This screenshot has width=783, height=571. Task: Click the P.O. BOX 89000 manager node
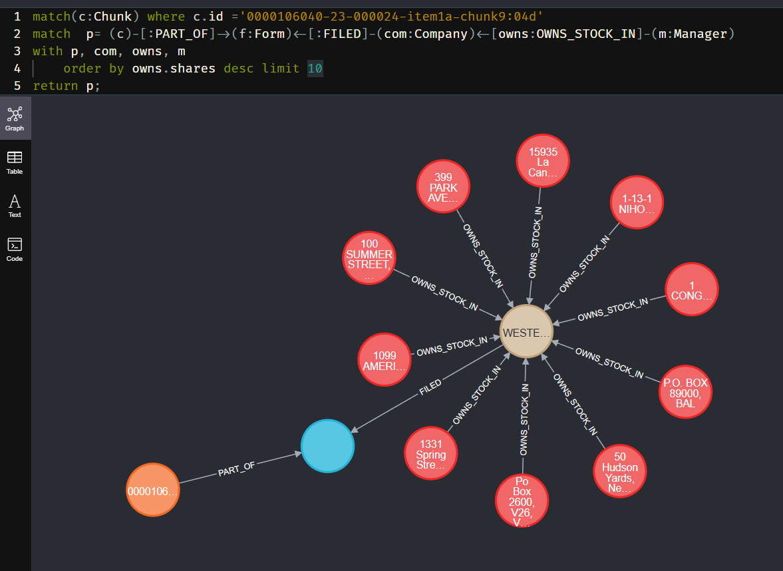click(x=685, y=393)
